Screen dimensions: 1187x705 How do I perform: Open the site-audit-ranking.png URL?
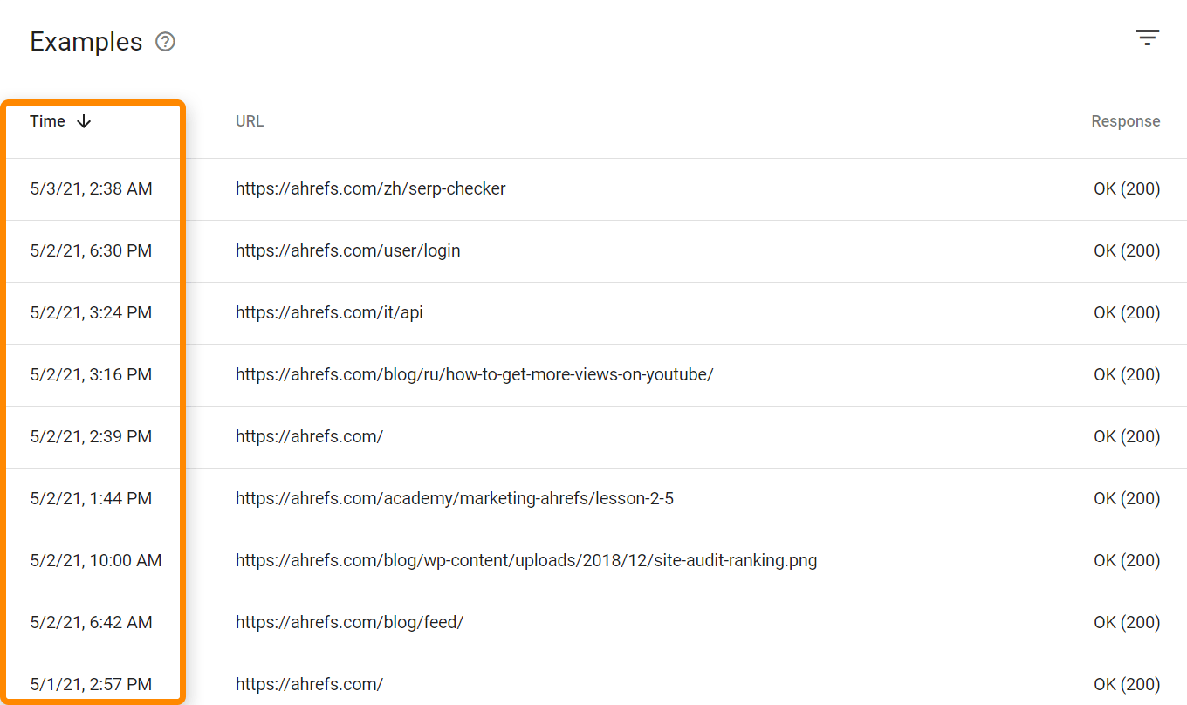(525, 560)
